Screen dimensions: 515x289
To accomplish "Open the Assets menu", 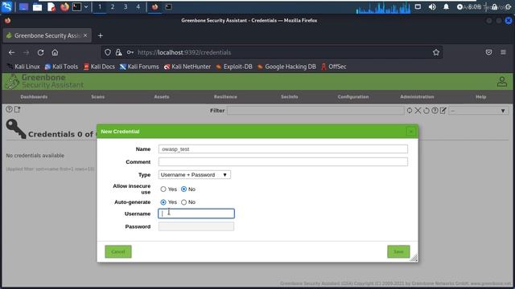I will click(162, 97).
